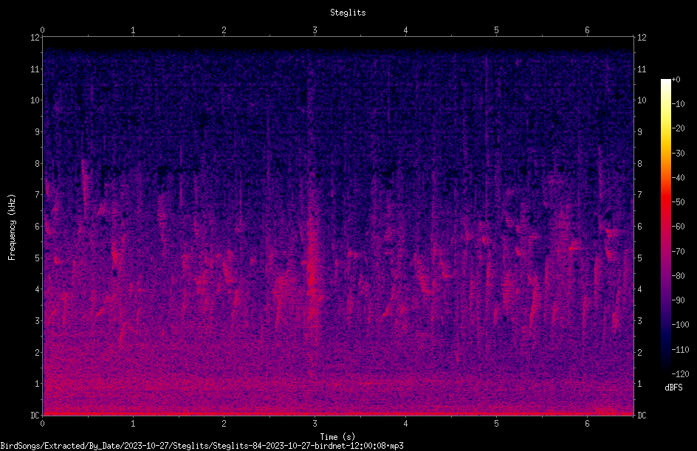Click the 1 second mark on bottom axis
697x451 pixels.
point(133,424)
